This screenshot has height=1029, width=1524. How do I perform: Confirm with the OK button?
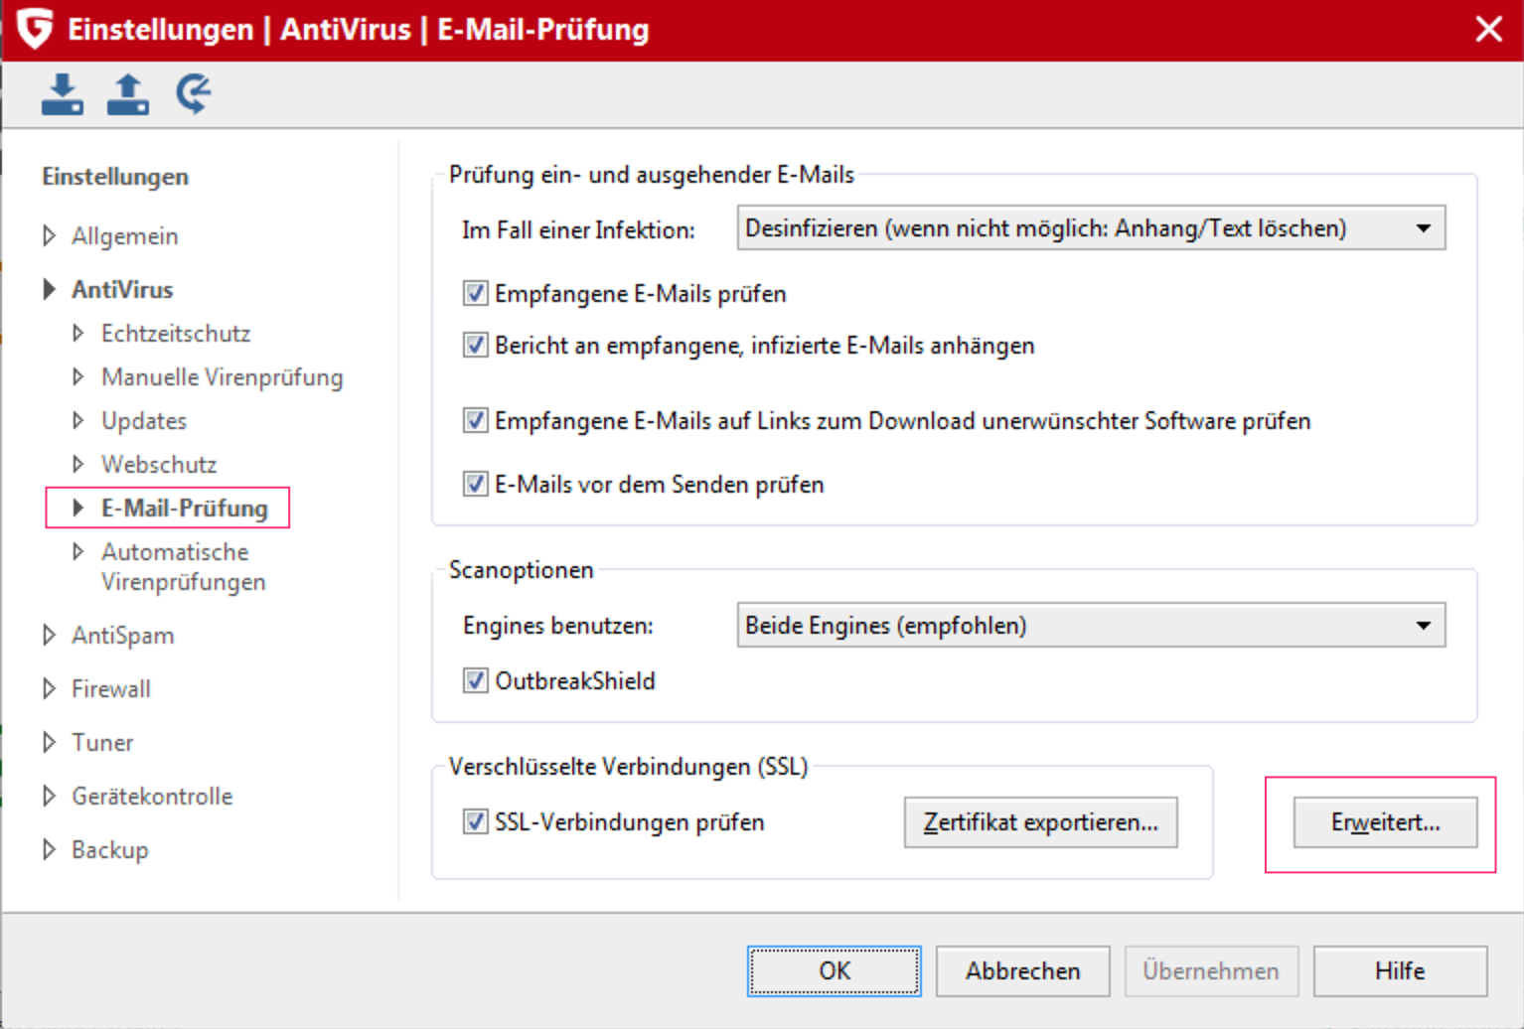pyautogui.click(x=834, y=970)
